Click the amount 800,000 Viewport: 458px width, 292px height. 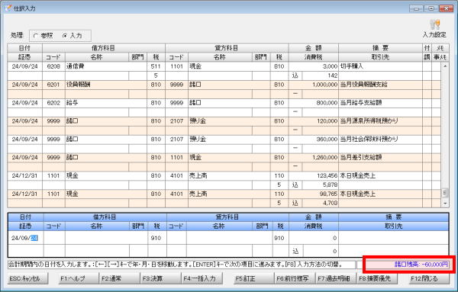tap(327, 103)
